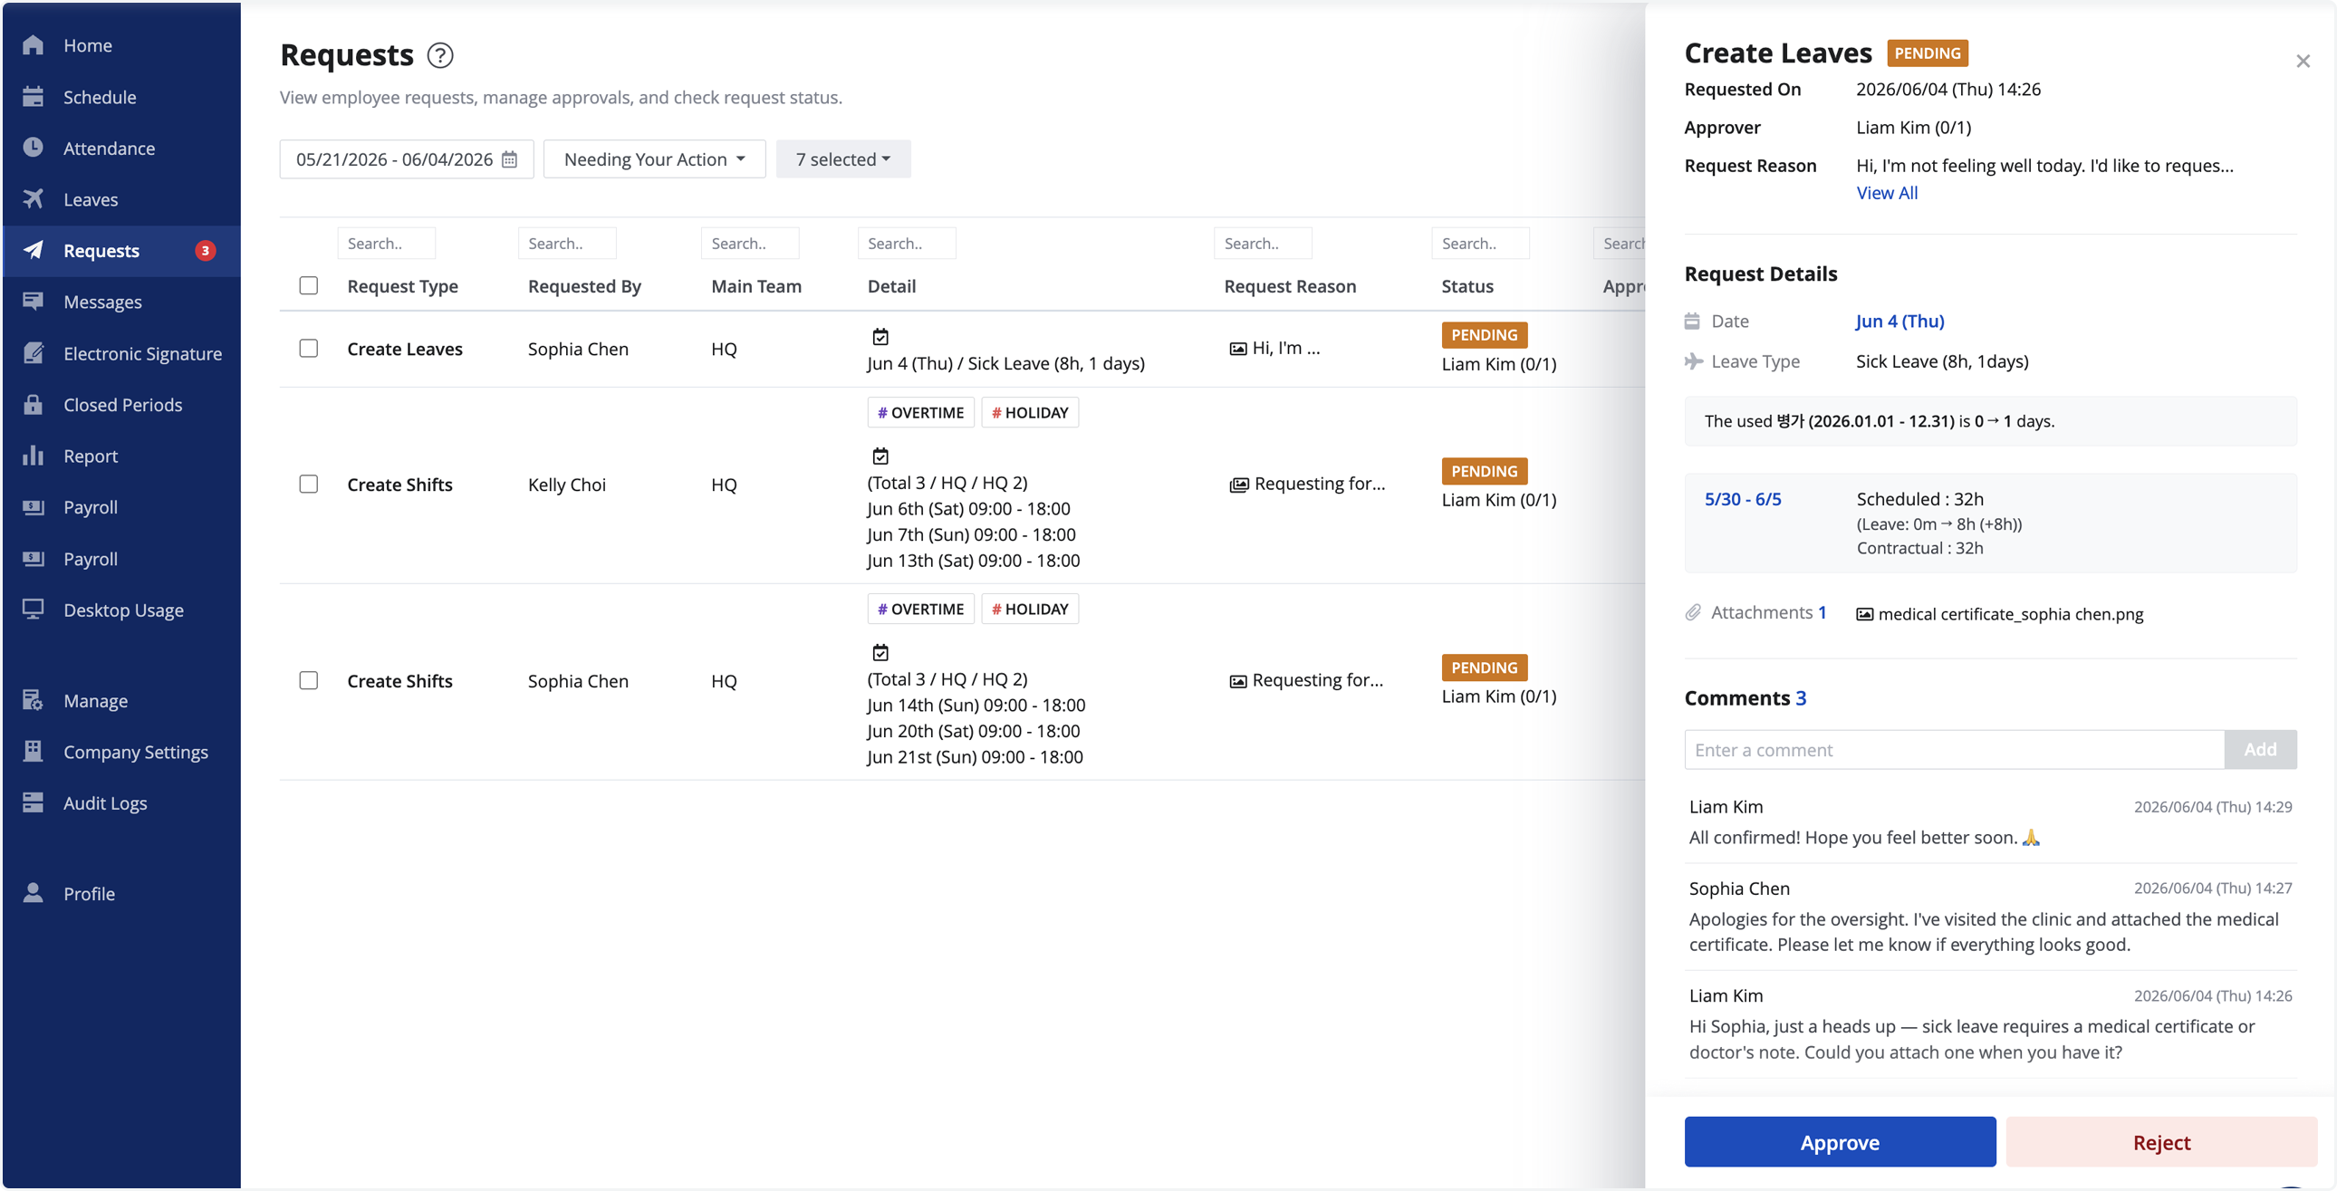Click the Manage settings icon in sidebar

(x=34, y=701)
